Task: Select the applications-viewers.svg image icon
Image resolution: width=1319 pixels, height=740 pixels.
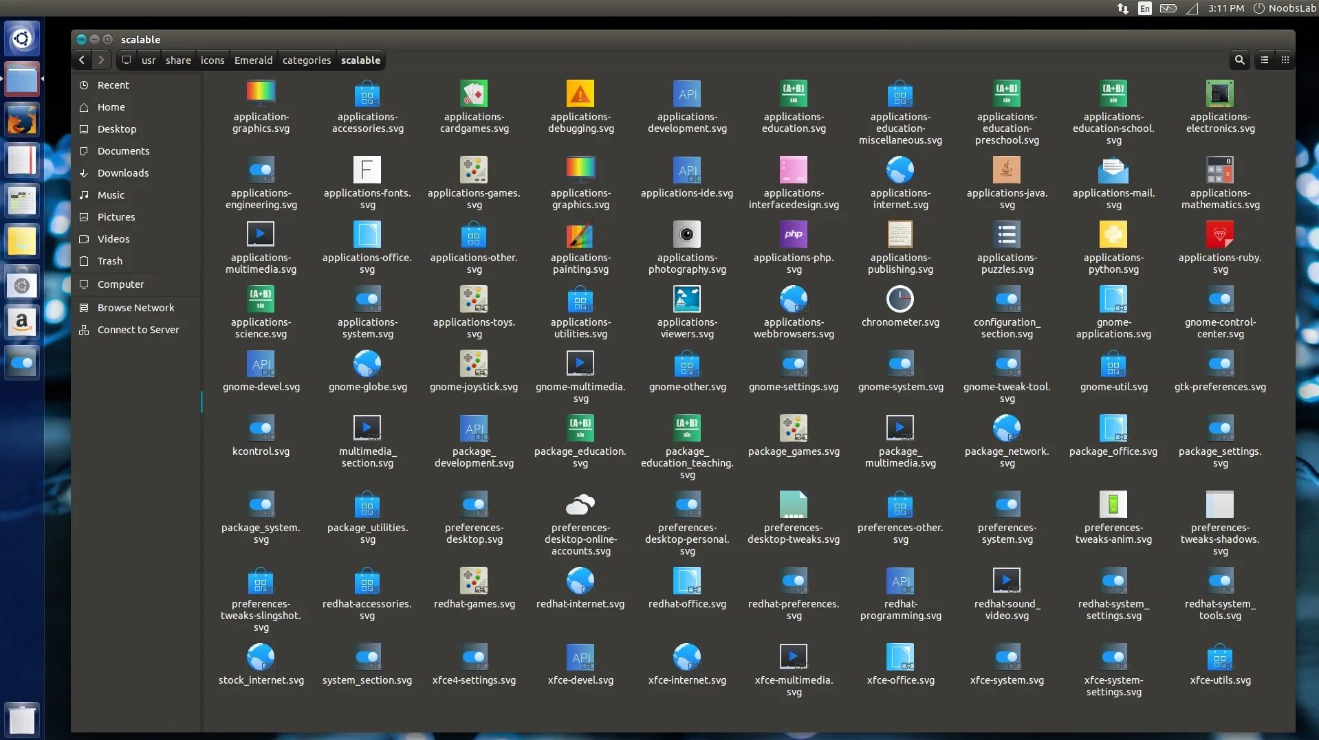Action: [687, 299]
